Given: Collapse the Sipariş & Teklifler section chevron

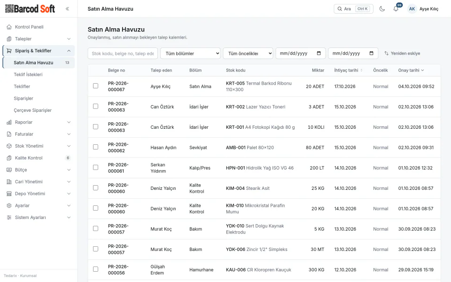Looking at the screenshot, I should tap(69, 51).
